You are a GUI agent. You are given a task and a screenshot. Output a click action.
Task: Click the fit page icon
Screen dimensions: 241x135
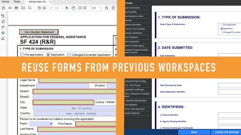113,8
